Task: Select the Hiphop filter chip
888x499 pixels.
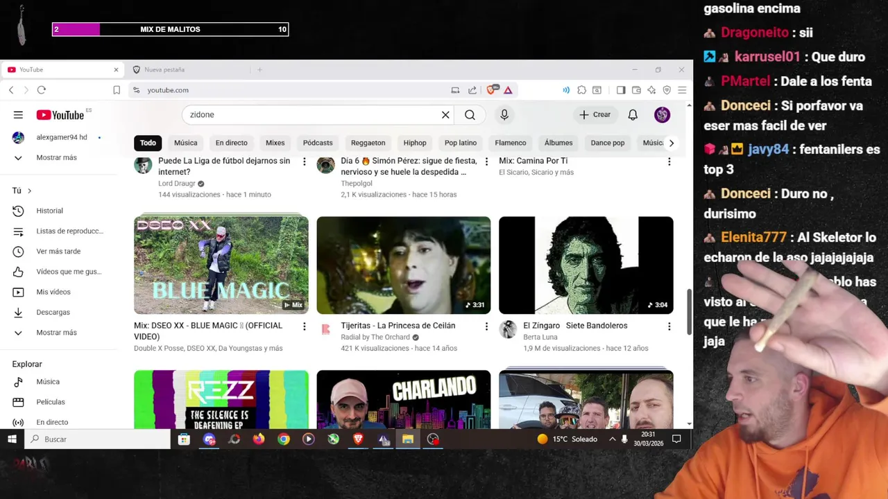Action: click(415, 143)
